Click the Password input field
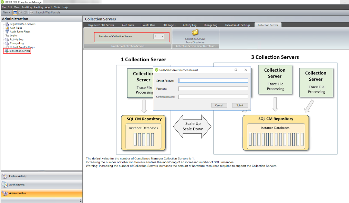349x203 pixels. point(213,89)
